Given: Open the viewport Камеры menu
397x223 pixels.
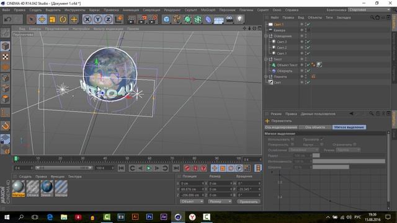Looking at the screenshot, I should [35, 29].
